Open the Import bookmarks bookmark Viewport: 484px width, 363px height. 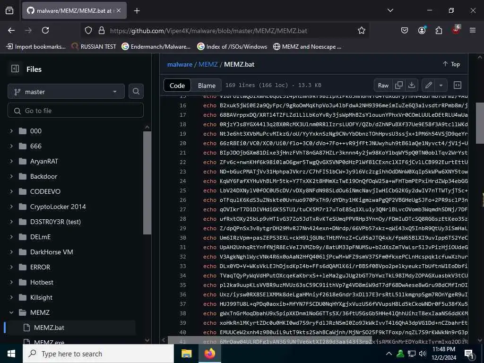pos(36,47)
